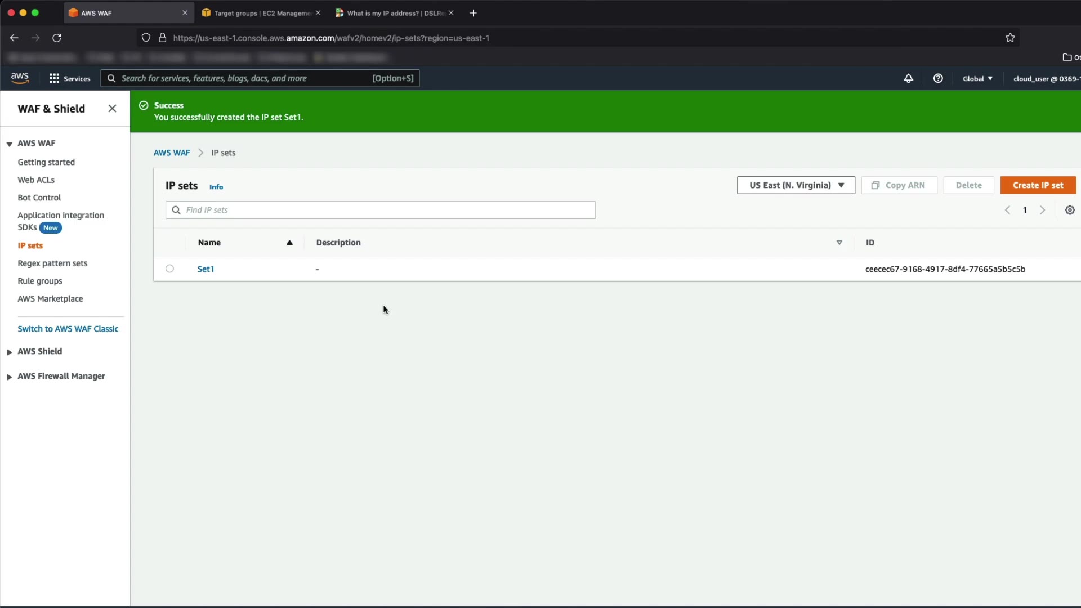Image resolution: width=1081 pixels, height=608 pixels.
Task: Click the help question mark icon
Action: pyautogui.click(x=938, y=78)
